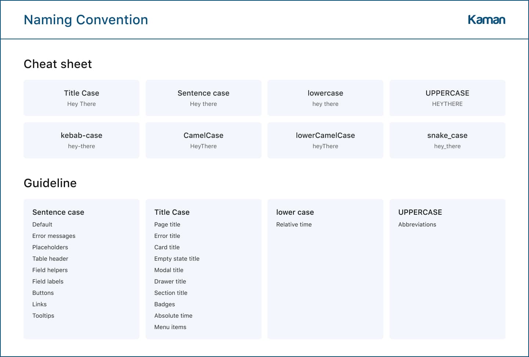The image size is (529, 357).
Task: Select the 'Links' entry
Action: click(x=39, y=304)
